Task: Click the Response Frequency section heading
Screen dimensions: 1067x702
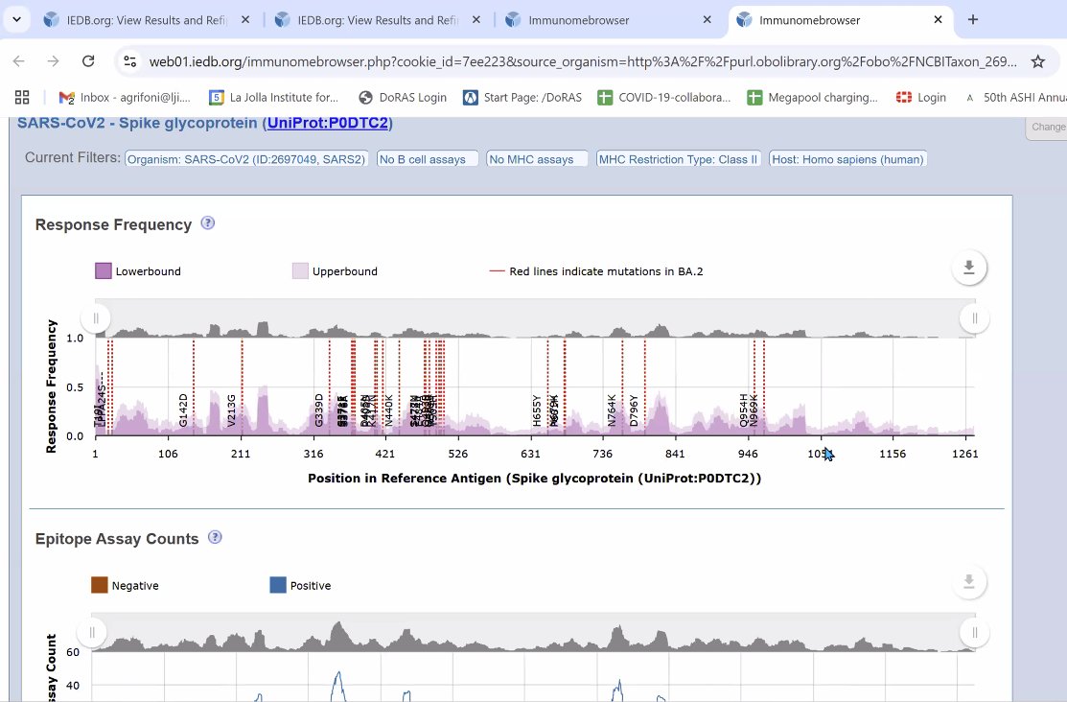Action: [x=113, y=224]
